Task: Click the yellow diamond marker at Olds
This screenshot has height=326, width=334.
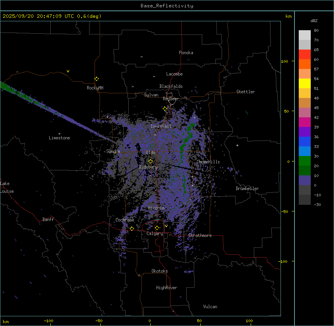Action: (150, 161)
